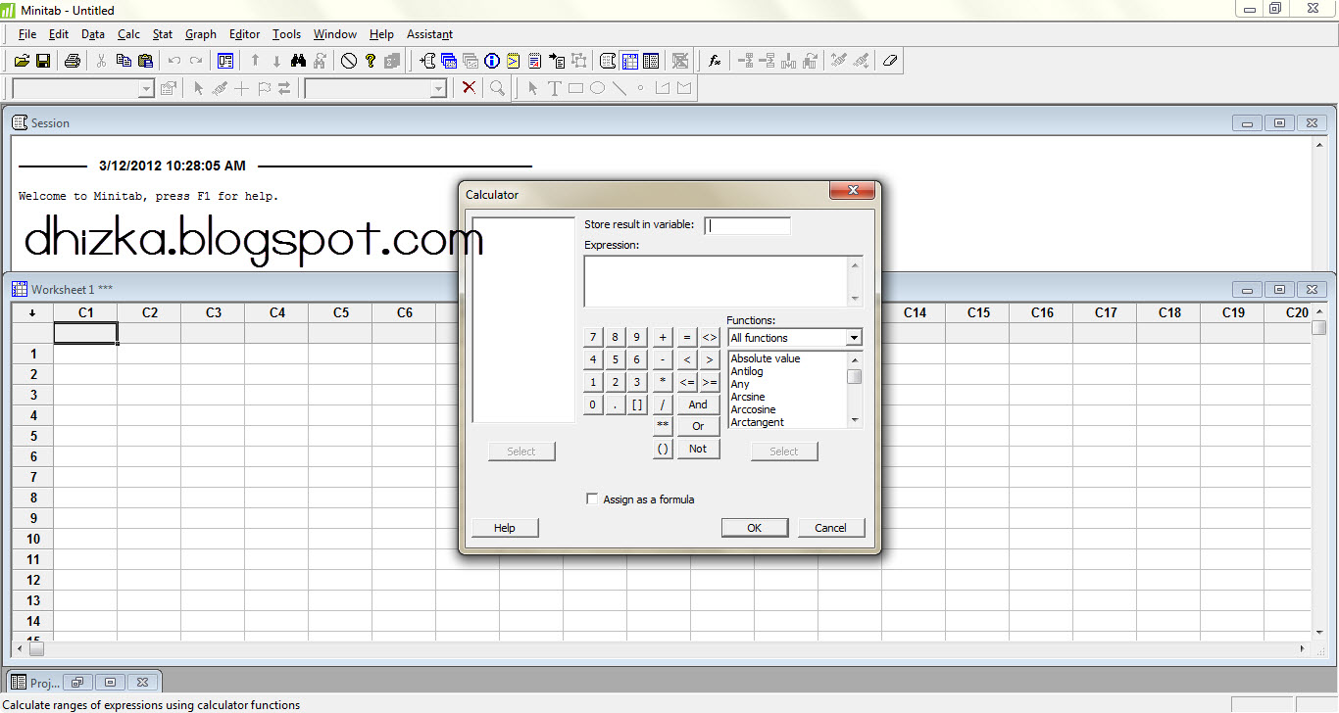
Task: Click the Cancel circle-slash toolbar icon
Action: coord(349,61)
